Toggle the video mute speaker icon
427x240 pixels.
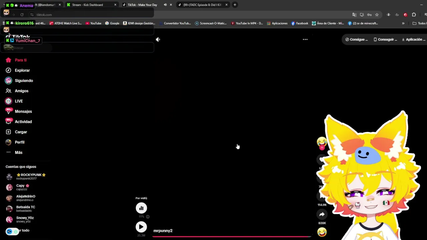(158, 39)
